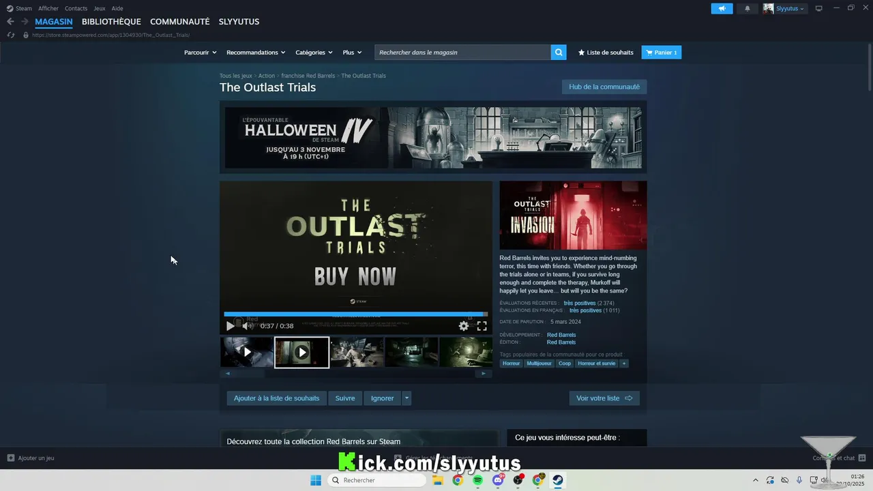Click the Horreur et survie tag
Screen dimensions: 873x491
click(x=597, y=363)
